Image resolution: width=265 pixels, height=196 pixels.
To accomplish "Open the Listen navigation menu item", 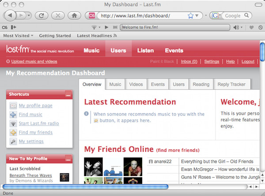I will pos(145,50).
